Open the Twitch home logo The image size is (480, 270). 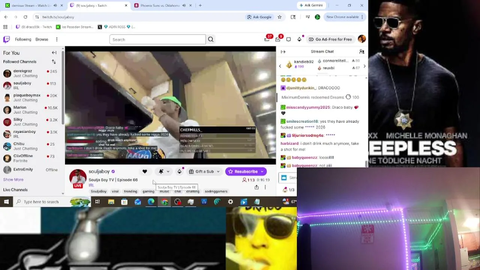click(x=6, y=39)
